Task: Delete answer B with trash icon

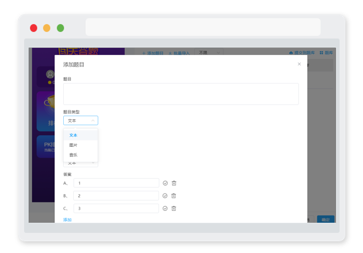Action: coord(174,196)
